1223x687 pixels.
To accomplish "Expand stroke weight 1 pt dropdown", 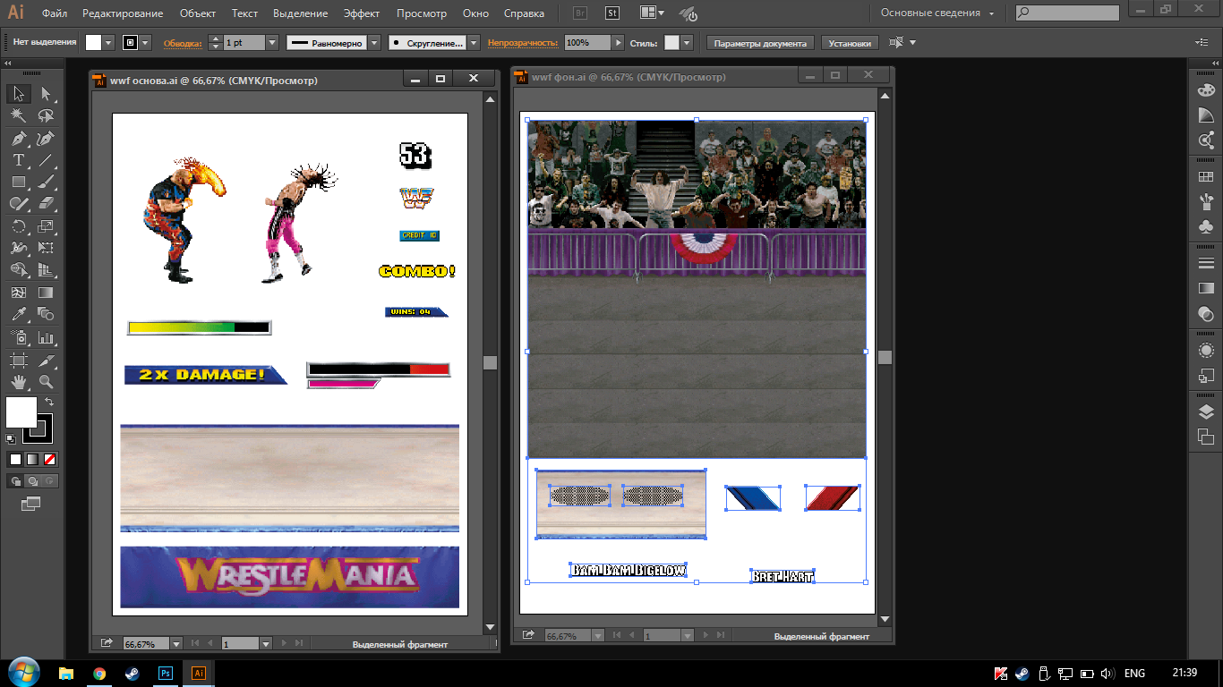I will pyautogui.click(x=274, y=43).
